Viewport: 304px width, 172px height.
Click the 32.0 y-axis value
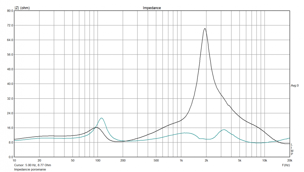(10, 99)
